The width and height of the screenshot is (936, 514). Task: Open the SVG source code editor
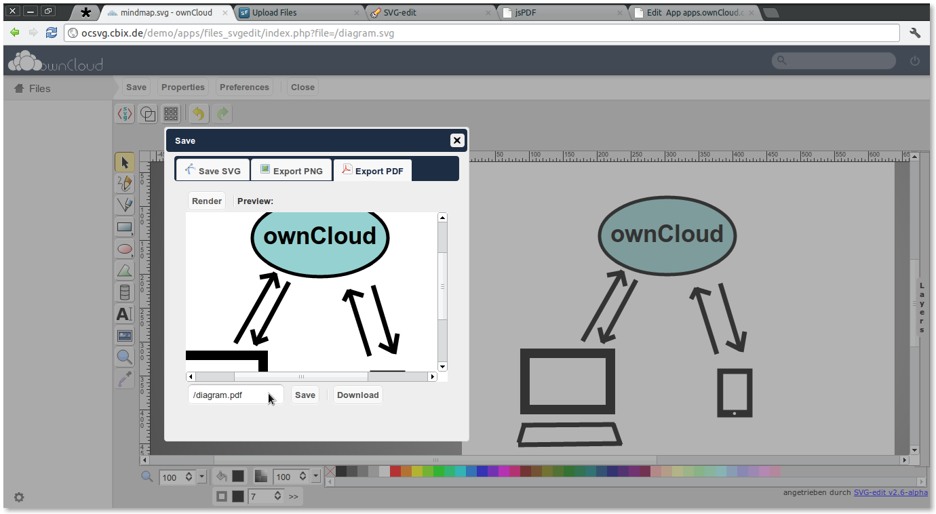click(x=124, y=113)
